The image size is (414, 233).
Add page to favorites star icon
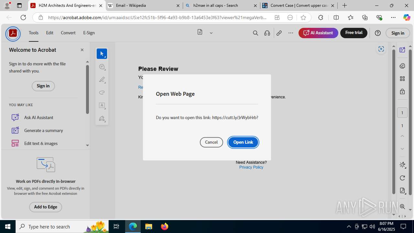tap(303, 17)
